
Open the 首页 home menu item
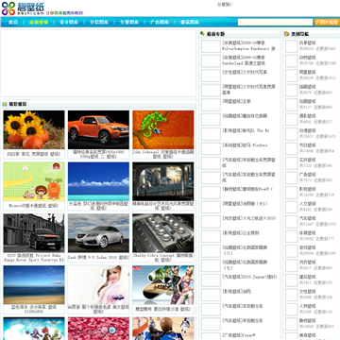click(x=13, y=22)
